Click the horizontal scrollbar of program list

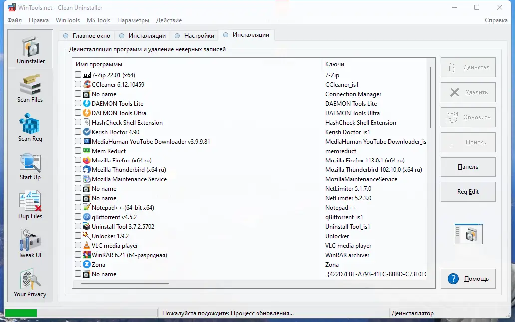125,283
